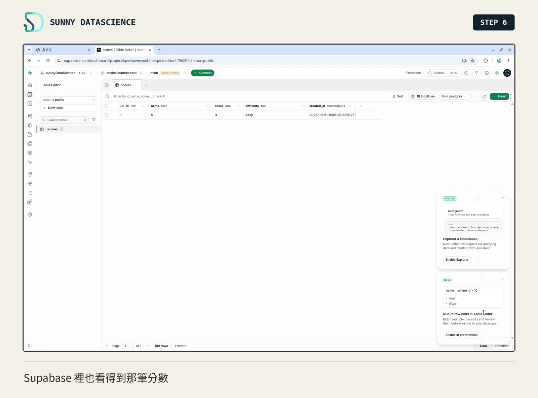This screenshot has width=538, height=398.
Task: Expand the created_at column header menu
Action: coord(350,106)
